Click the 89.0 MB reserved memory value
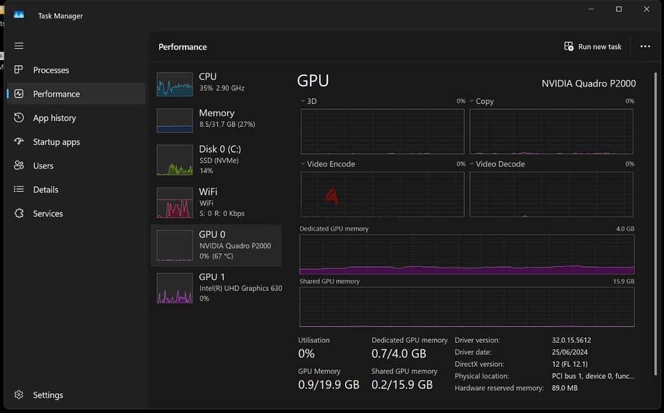The image size is (664, 413). tap(565, 387)
